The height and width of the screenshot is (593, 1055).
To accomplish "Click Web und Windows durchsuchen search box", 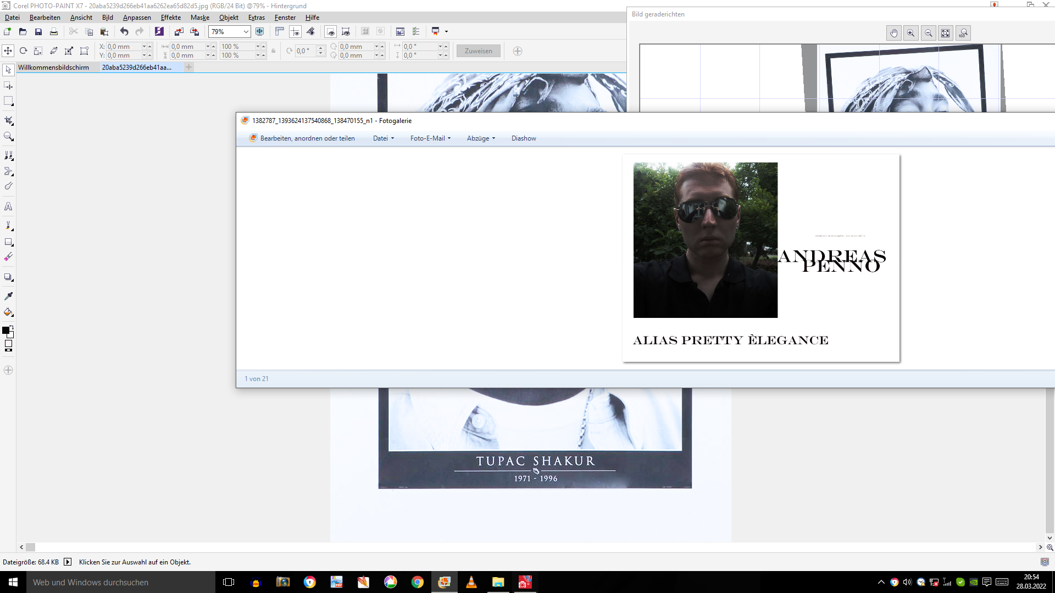I will 121,582.
